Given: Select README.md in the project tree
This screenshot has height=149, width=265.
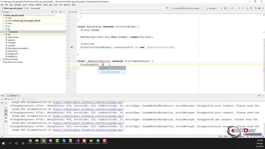Looking at the screenshot, I should pyautogui.click(x=12, y=56).
